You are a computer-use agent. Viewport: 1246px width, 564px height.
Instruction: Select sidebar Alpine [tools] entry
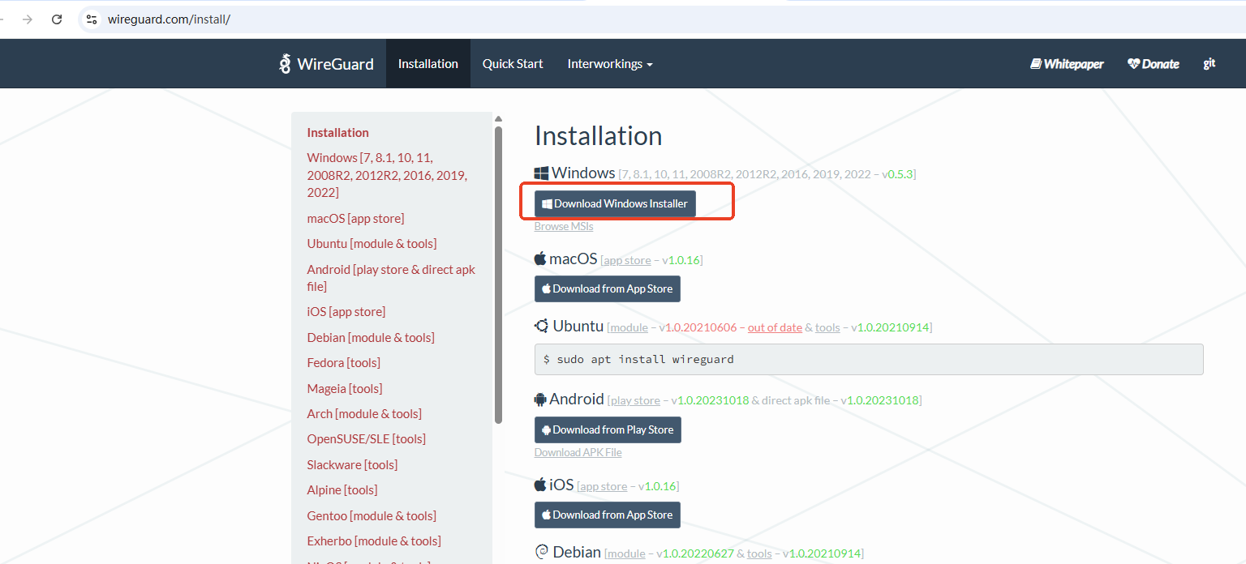[342, 490]
